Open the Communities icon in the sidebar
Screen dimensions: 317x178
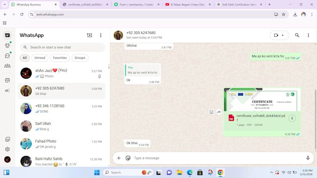pos(7,66)
